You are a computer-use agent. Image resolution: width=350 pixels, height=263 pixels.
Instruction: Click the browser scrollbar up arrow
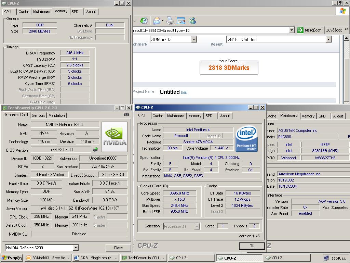coord(346,38)
